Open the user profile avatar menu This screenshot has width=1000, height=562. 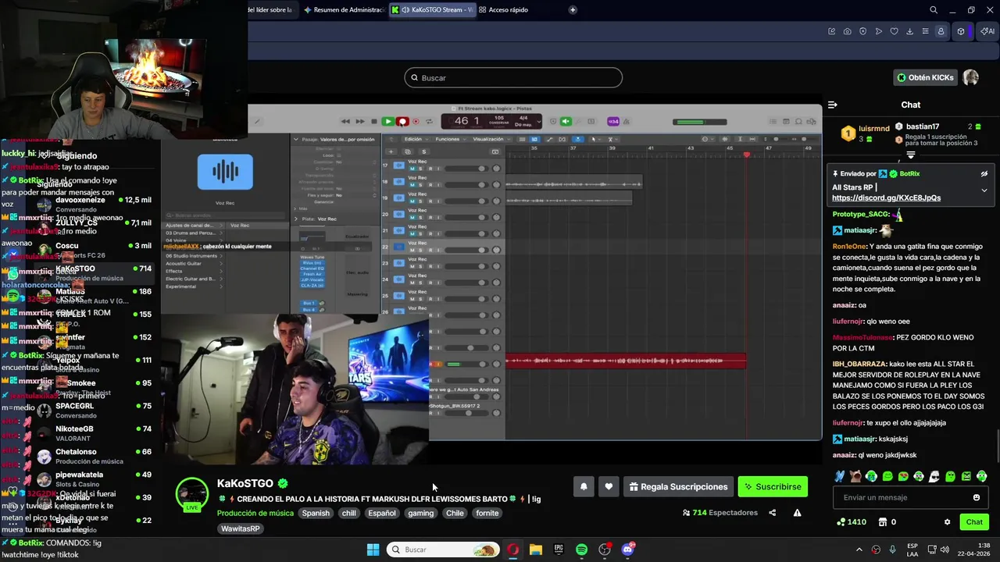click(970, 77)
